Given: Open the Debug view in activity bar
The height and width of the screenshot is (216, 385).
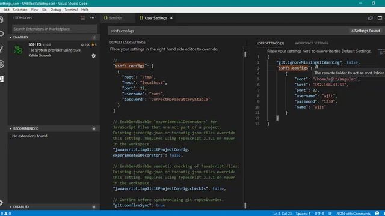Looking at the screenshot, I should click(1, 64).
